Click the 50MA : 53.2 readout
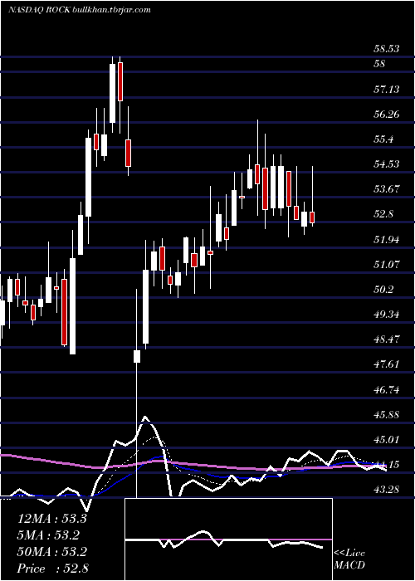Screen dimensions: 415x581 (51, 552)
